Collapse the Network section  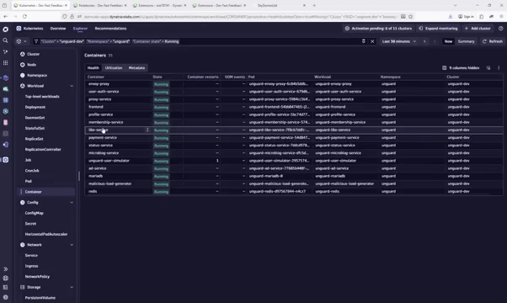(72, 245)
